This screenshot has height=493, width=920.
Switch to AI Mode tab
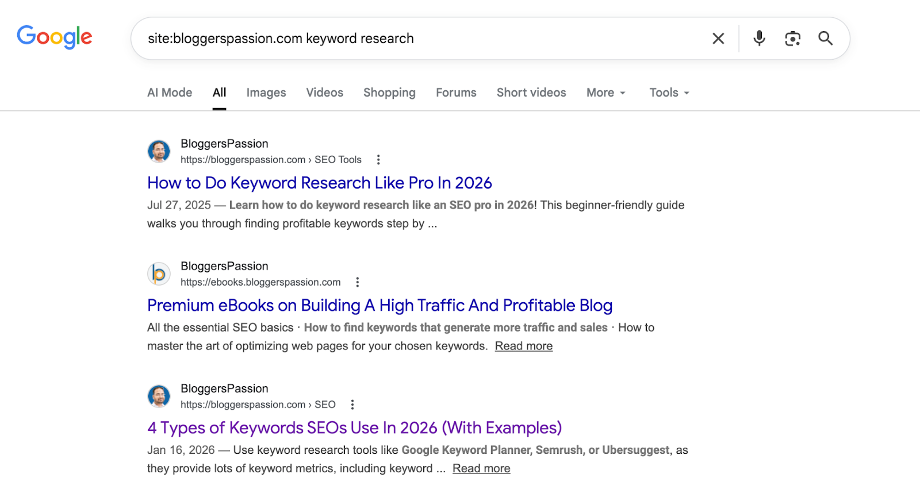pyautogui.click(x=170, y=93)
